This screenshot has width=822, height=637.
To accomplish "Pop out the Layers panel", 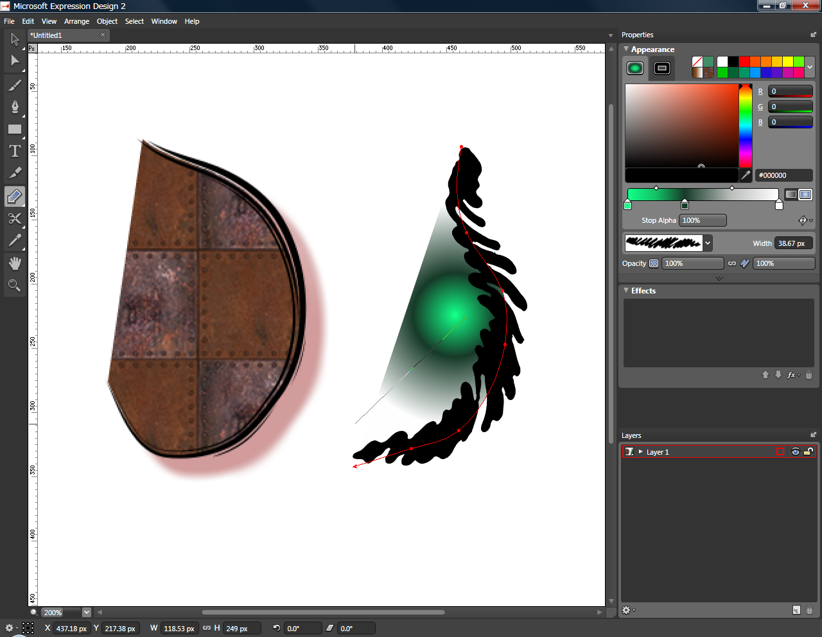I will 813,435.
